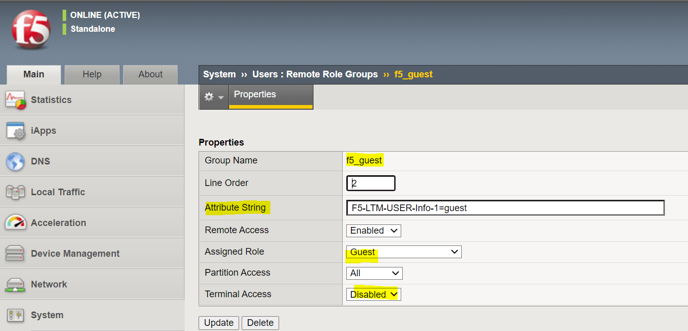Select the Properties tab
Viewport: 688px width, 331px height.
[x=254, y=94]
